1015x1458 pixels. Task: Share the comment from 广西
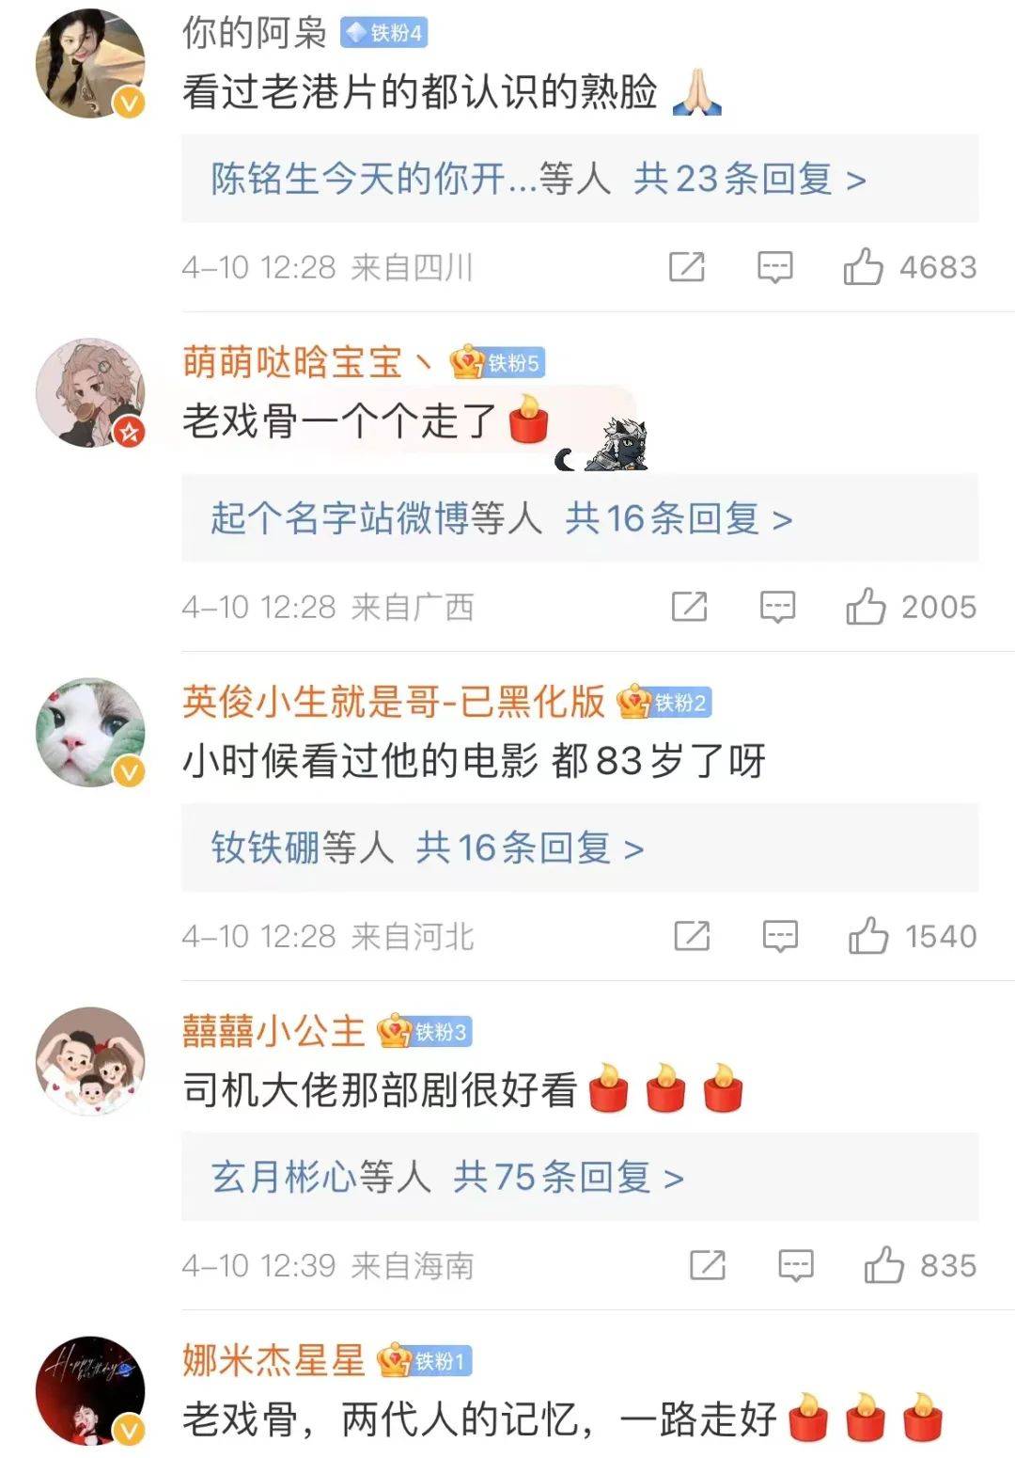coord(690,607)
